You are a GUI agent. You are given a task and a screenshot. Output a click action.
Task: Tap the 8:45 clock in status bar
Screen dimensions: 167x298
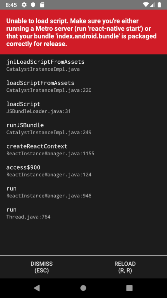(x=11, y=5)
